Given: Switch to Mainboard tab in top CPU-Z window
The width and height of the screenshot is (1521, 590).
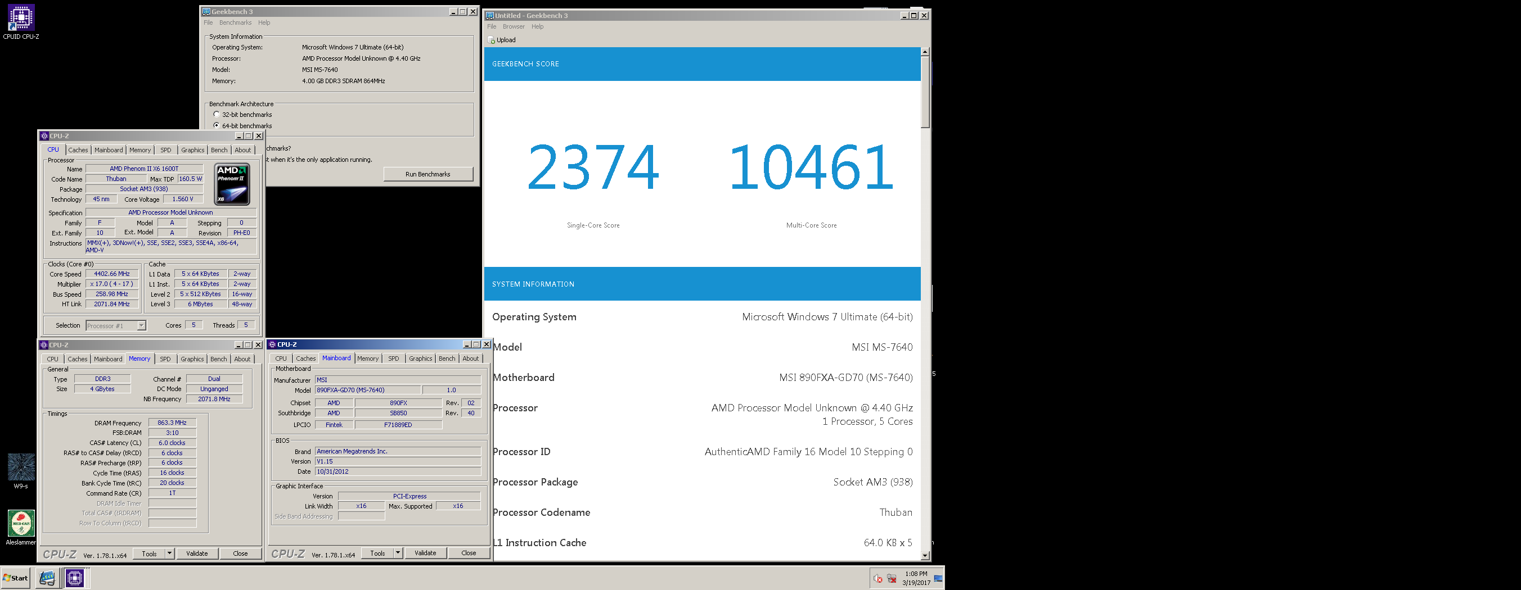Looking at the screenshot, I should pos(109,151).
